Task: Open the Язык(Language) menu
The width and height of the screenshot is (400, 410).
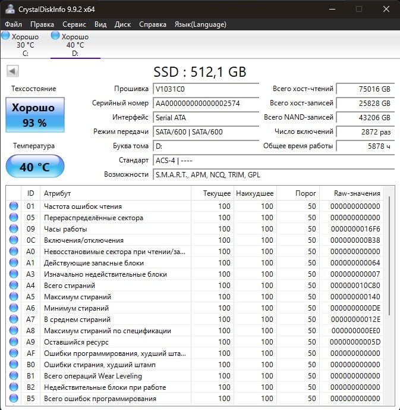Action: coord(200,24)
